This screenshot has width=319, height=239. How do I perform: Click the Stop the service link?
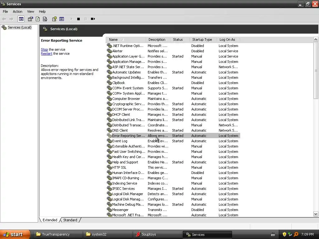(x=44, y=49)
